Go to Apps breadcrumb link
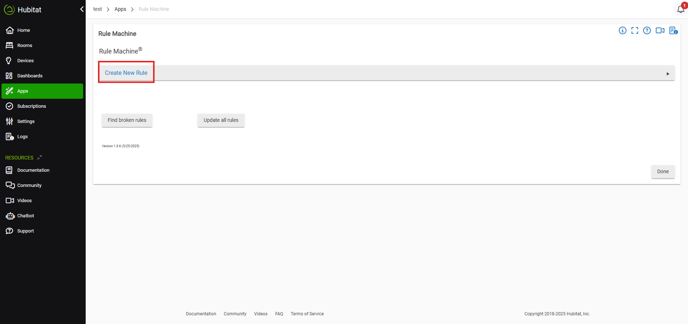This screenshot has height=324, width=688. [x=120, y=9]
